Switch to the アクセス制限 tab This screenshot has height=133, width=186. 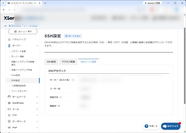point(68,62)
